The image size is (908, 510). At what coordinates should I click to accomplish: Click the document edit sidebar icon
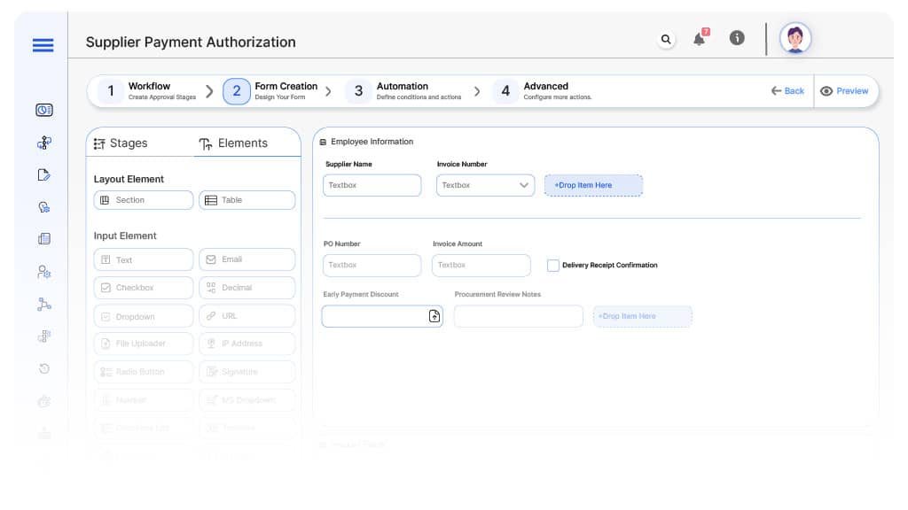tap(44, 175)
